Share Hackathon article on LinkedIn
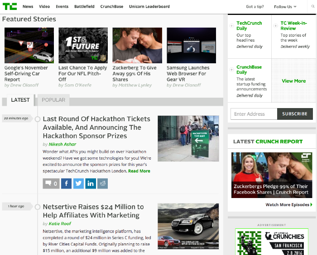Image resolution: width=317 pixels, height=255 pixels. click(91, 184)
